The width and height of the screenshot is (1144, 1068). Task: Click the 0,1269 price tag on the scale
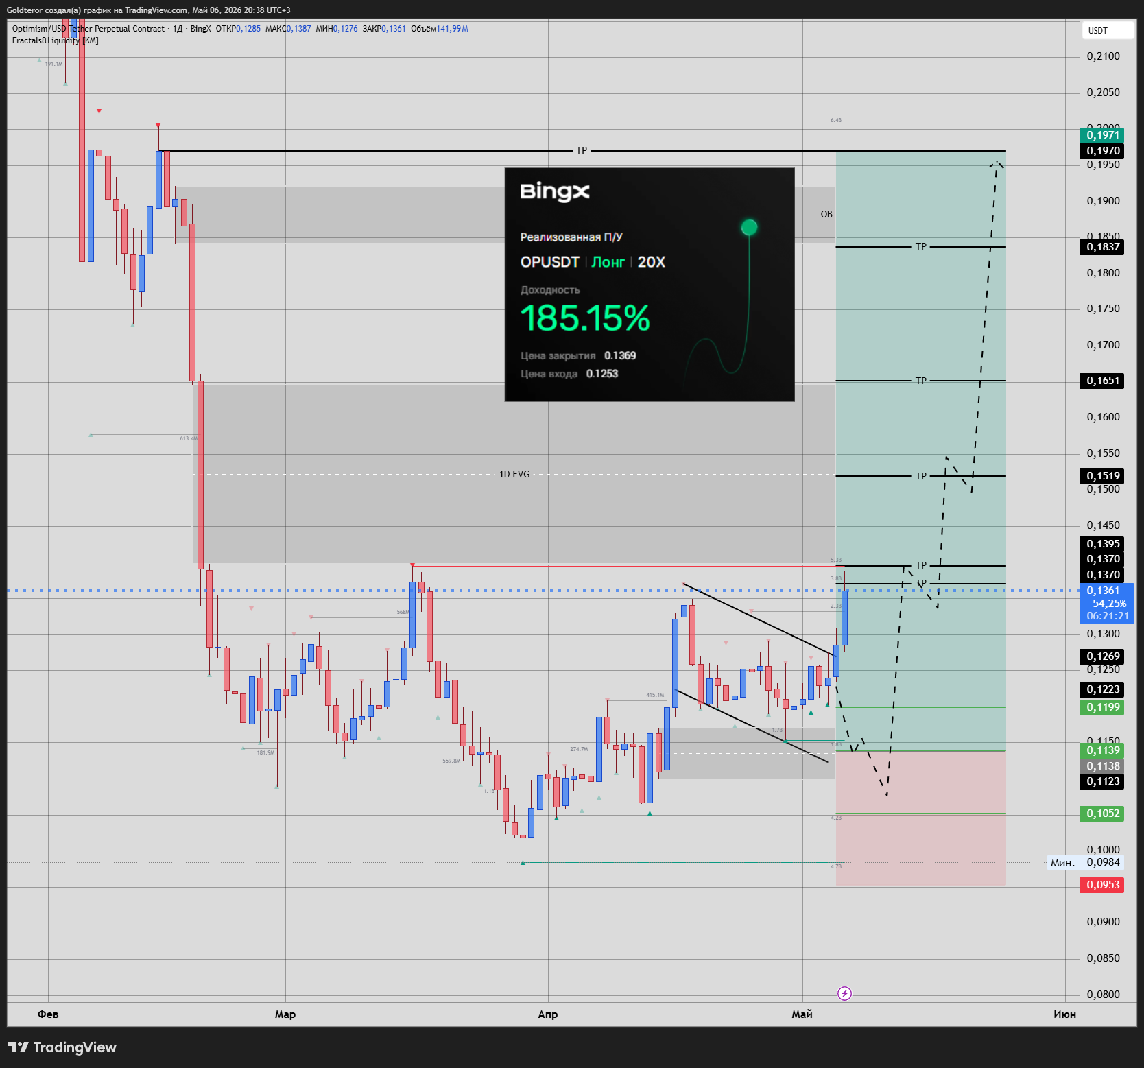[1103, 656]
